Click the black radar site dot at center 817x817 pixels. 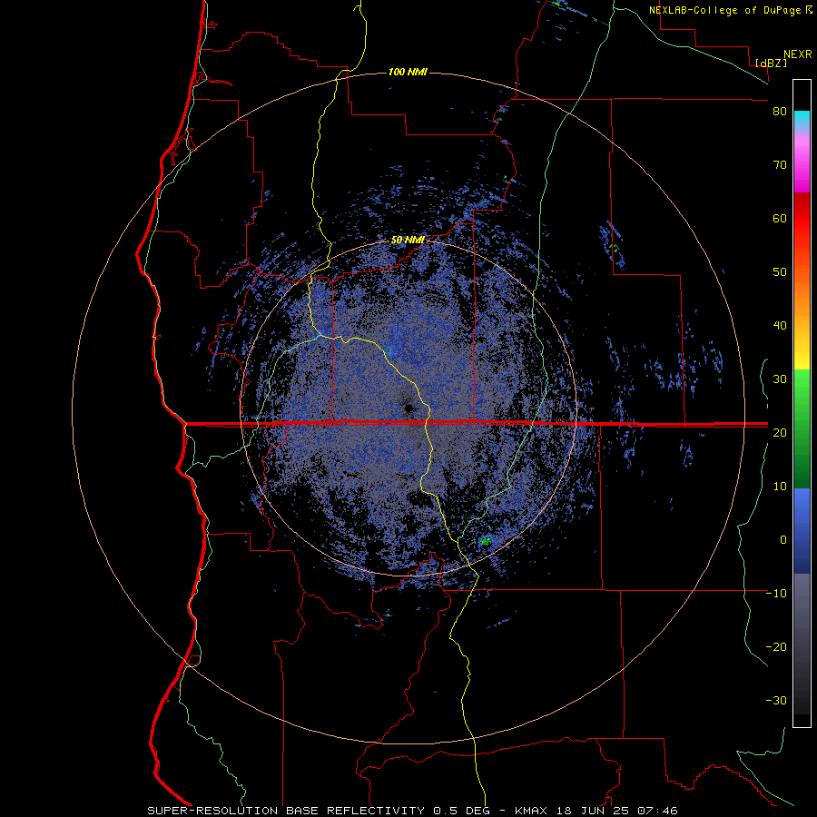pos(408,407)
